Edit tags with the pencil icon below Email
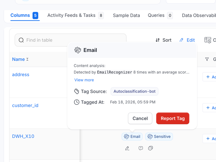Viewport: 216px width, 162px height. click(x=127, y=148)
